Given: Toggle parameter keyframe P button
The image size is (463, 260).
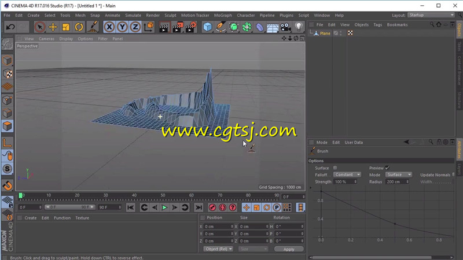Looking at the screenshot, I should pos(277,207).
